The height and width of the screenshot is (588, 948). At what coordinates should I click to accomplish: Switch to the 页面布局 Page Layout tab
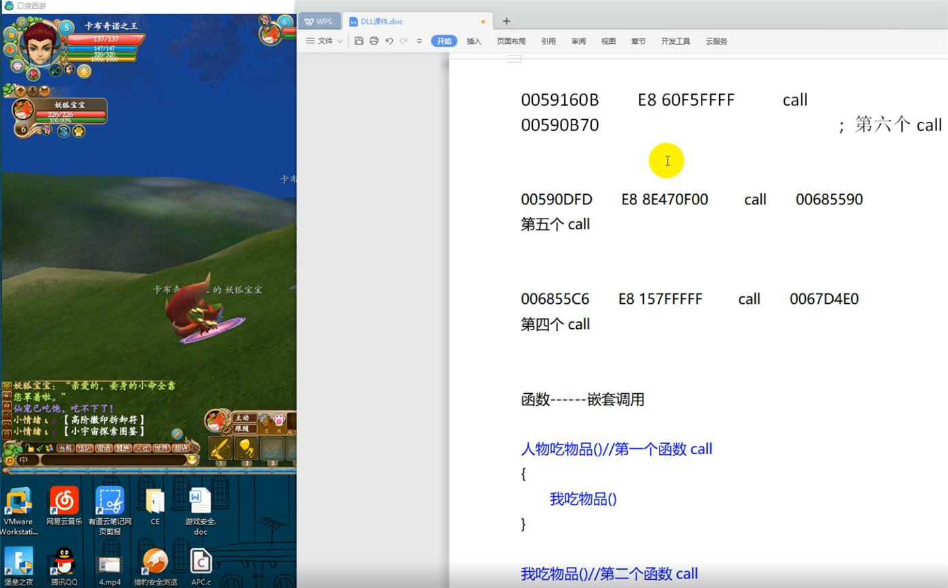click(x=511, y=41)
